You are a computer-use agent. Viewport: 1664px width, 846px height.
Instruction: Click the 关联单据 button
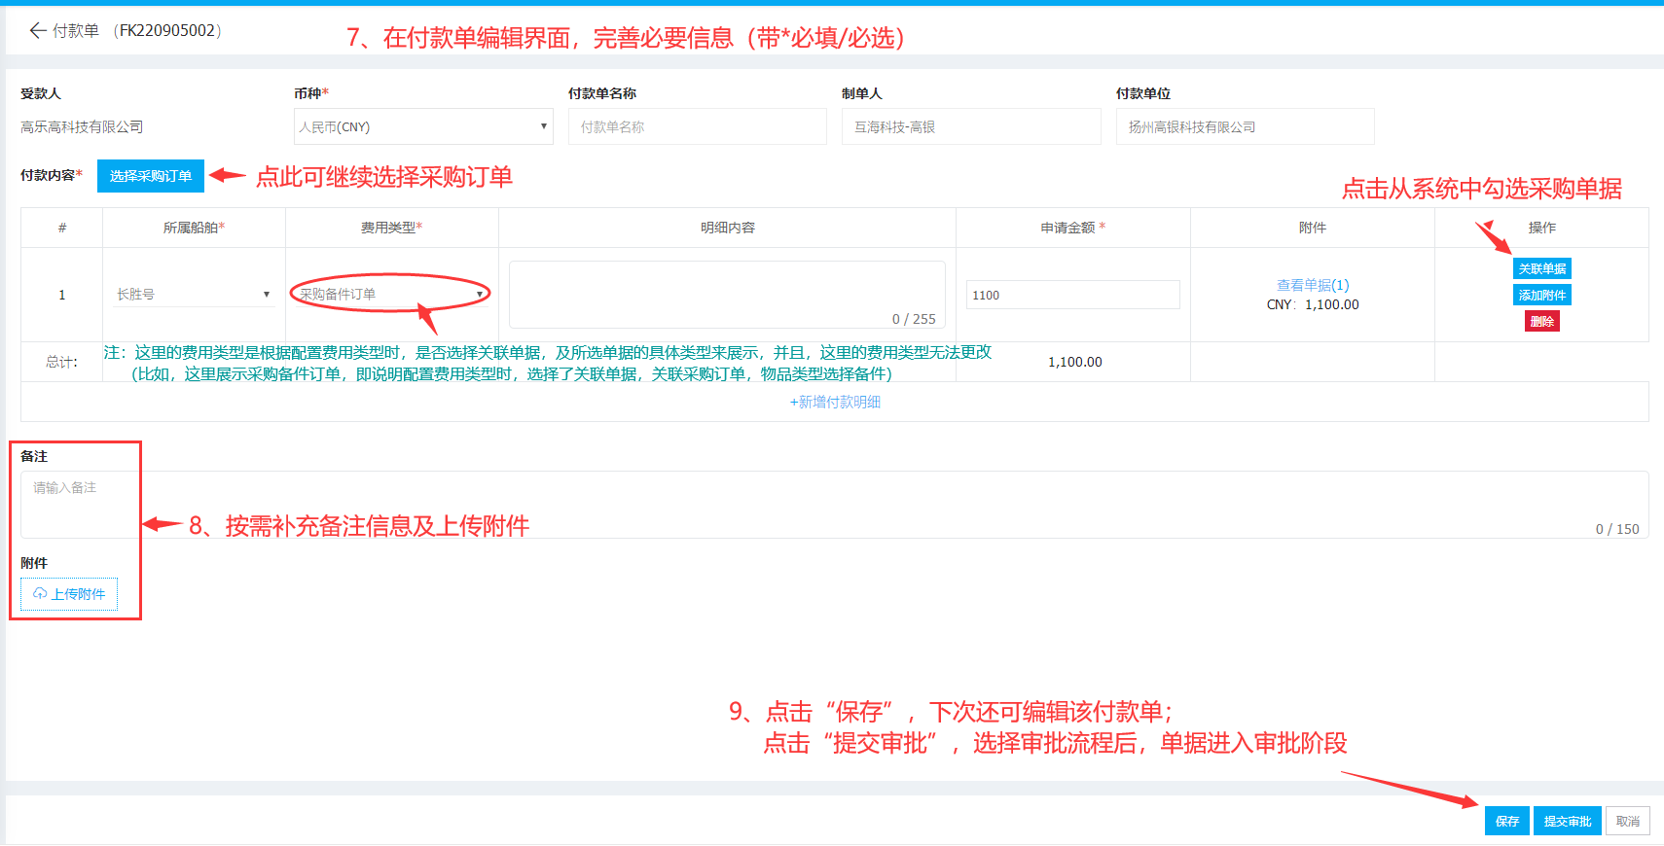point(1542,268)
